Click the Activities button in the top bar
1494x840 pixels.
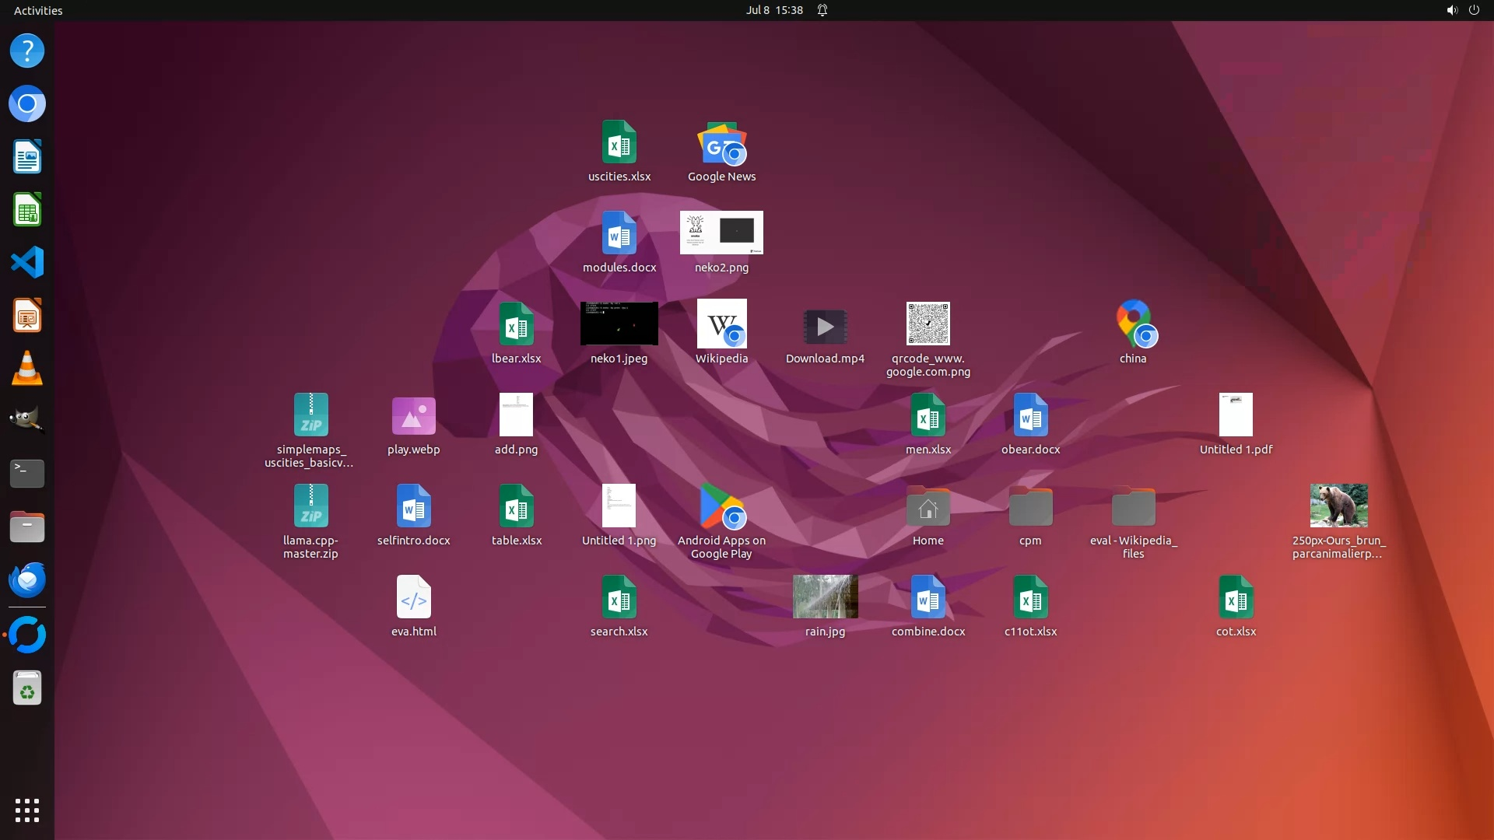pos(38,10)
